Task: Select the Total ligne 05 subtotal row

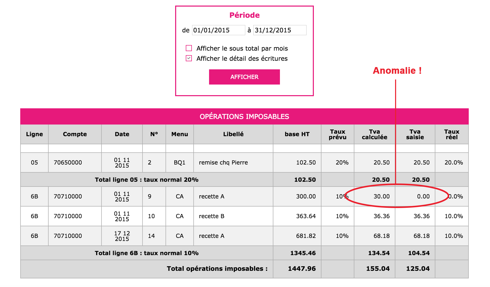Action: (x=244, y=180)
